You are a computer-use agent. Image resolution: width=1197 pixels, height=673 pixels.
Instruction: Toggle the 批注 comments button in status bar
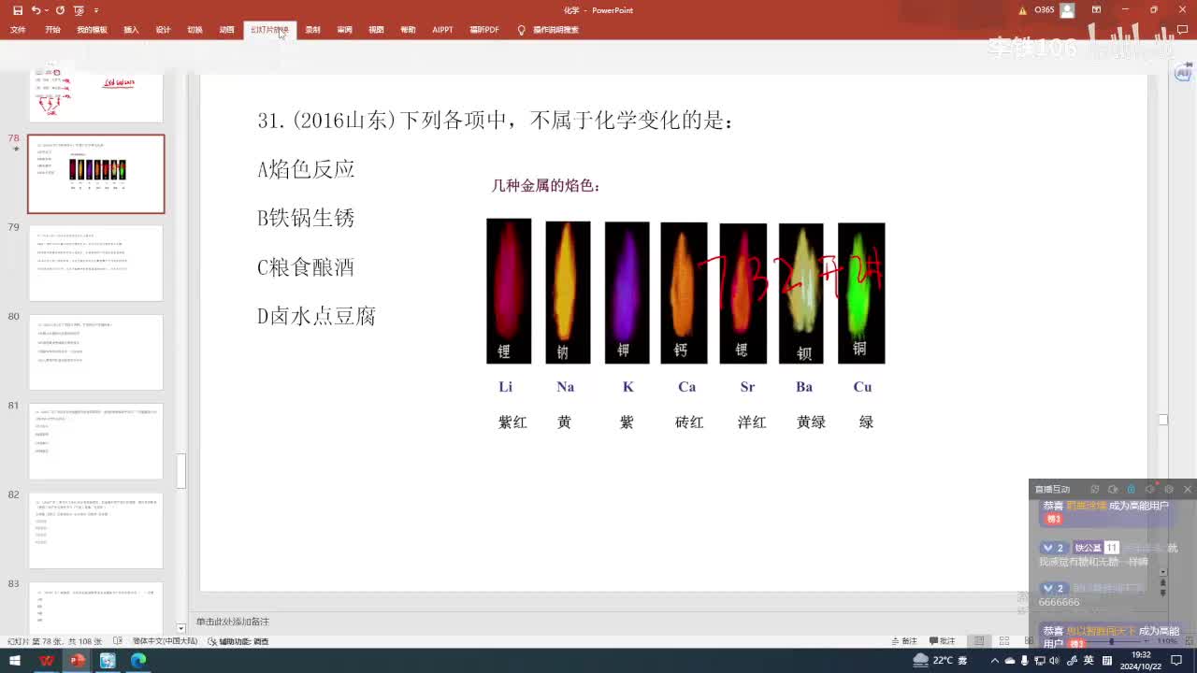click(942, 641)
